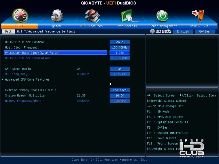Switch to the System tab

point(56,26)
